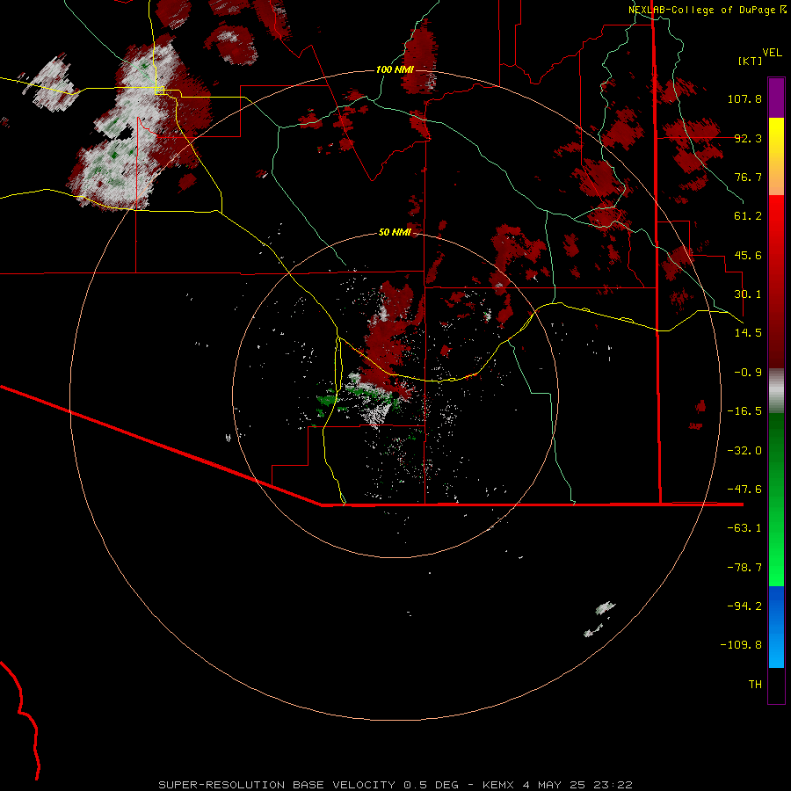Pick the -94.2 knot legend value

coord(744,606)
